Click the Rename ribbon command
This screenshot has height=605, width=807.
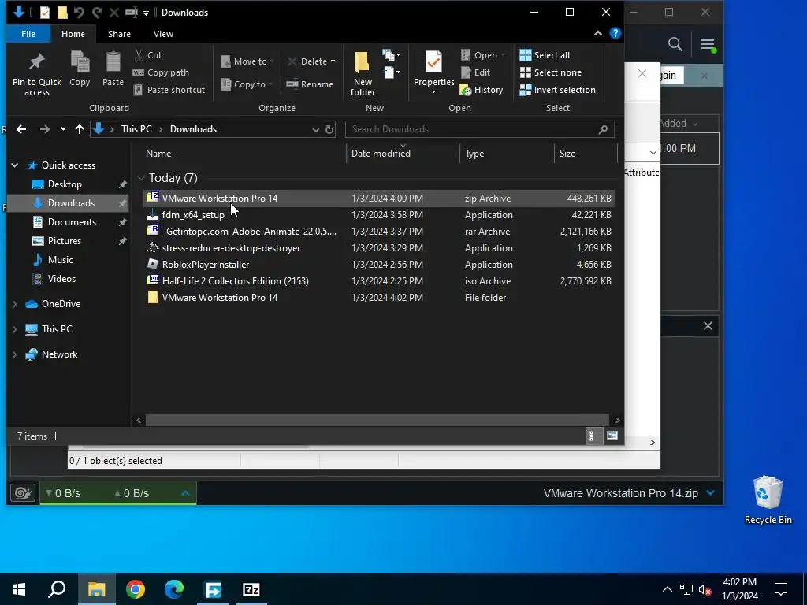[x=310, y=84]
